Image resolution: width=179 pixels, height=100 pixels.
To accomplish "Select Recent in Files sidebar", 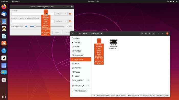I will 81,38.
